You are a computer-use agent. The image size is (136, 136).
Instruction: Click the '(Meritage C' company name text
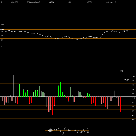tap(111, 2)
